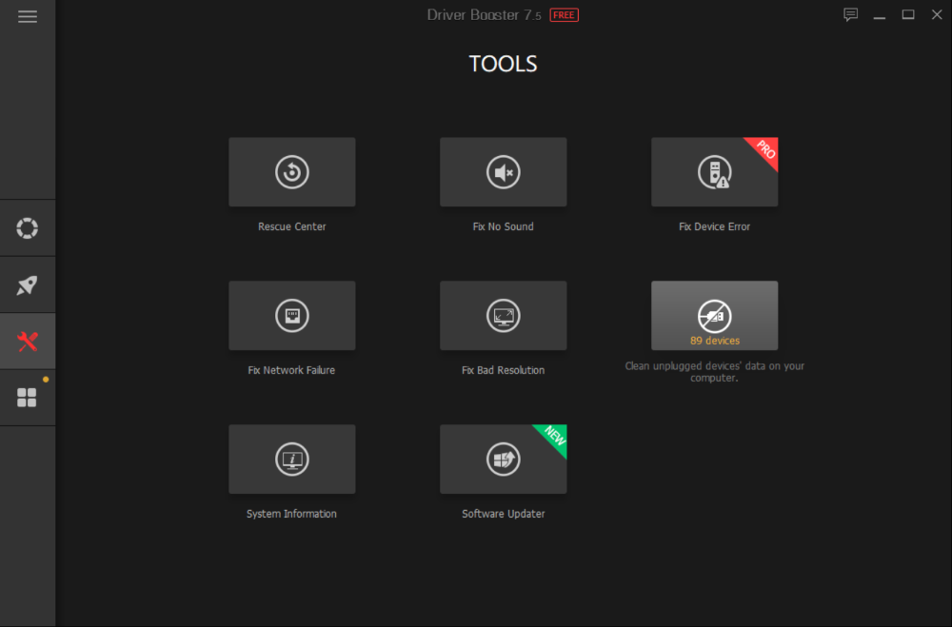952x627 pixels.
Task: Open the Action Center grid icon
Action: [x=28, y=398]
